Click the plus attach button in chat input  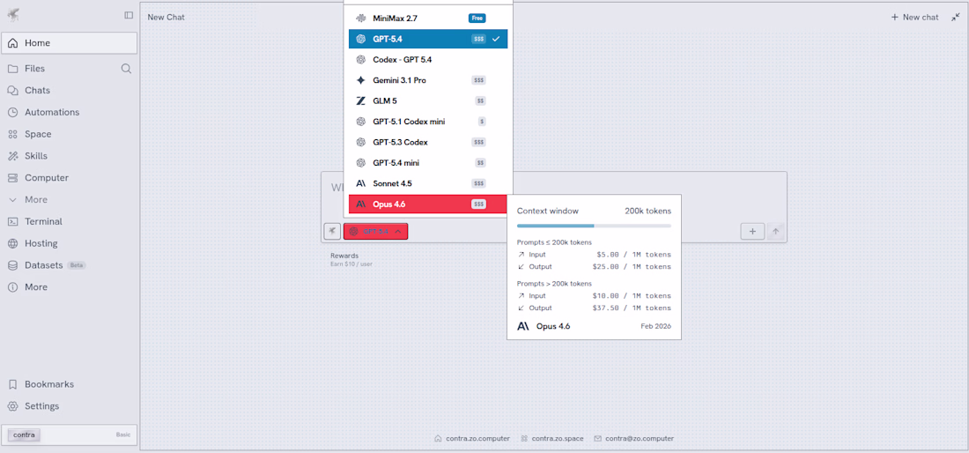pos(752,231)
